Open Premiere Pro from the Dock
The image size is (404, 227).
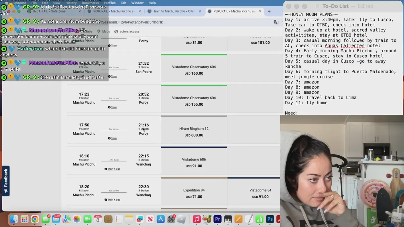[217, 219]
